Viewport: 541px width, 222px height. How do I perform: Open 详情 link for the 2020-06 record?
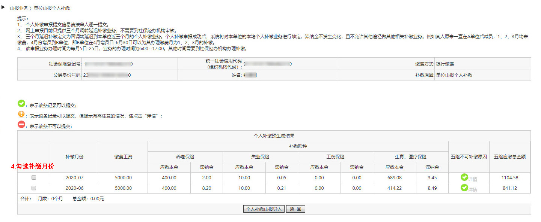tap(473, 190)
